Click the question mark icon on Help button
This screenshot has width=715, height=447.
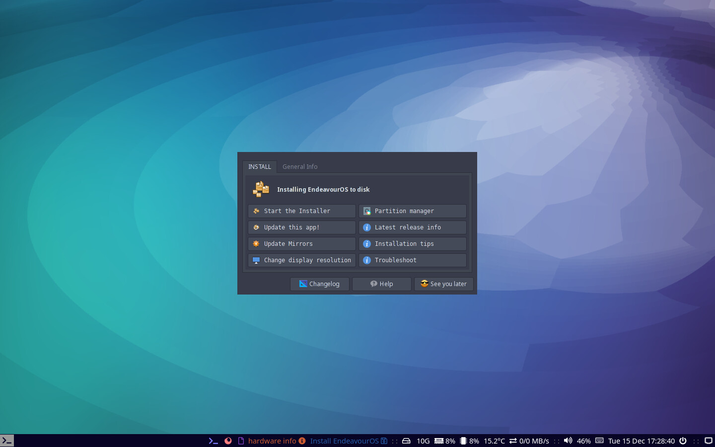[373, 284]
